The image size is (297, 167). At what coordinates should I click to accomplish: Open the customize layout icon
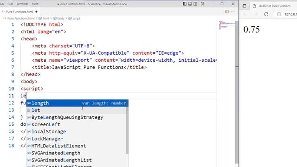(202, 4)
